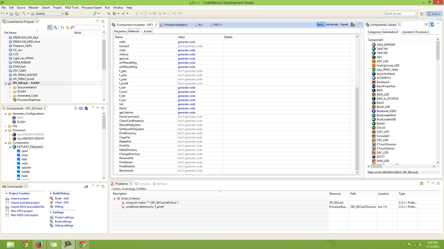Open the MQX Tools menu
The width and height of the screenshot is (444, 249).
tap(72, 8)
